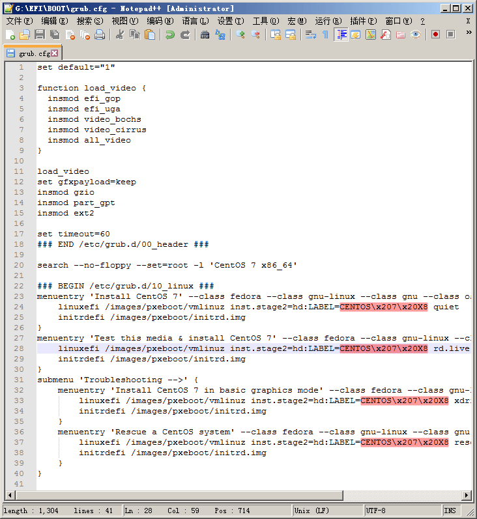This screenshot has height=519, width=477.
Task: Toggle Show All Characters pilcrow icon
Action: [x=325, y=35]
